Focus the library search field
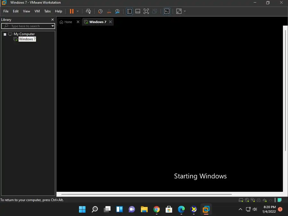The image size is (288, 216). point(28,26)
